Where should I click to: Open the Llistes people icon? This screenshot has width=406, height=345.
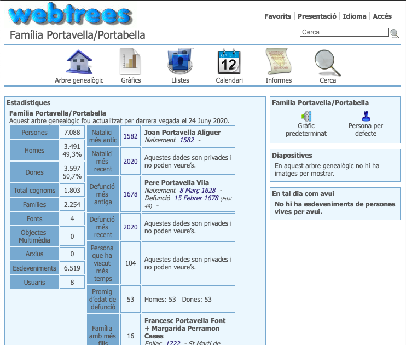pos(180,62)
